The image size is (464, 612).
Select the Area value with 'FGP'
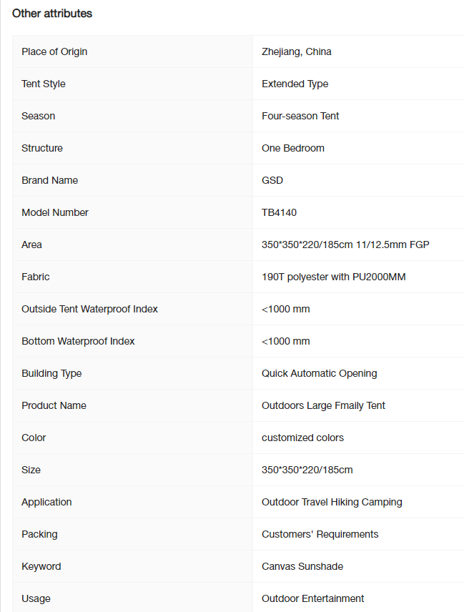point(345,245)
